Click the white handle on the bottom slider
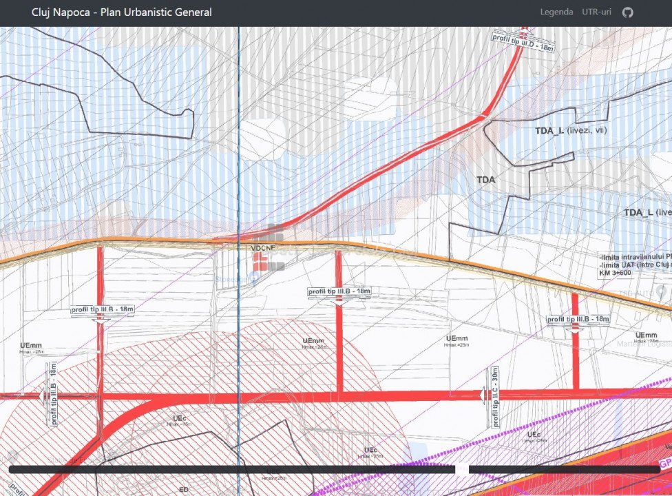Image resolution: width=672 pixels, height=496 pixels. point(462,470)
